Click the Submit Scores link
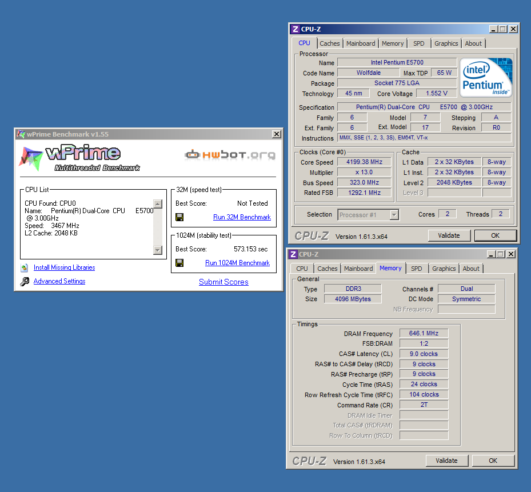 tap(223, 282)
